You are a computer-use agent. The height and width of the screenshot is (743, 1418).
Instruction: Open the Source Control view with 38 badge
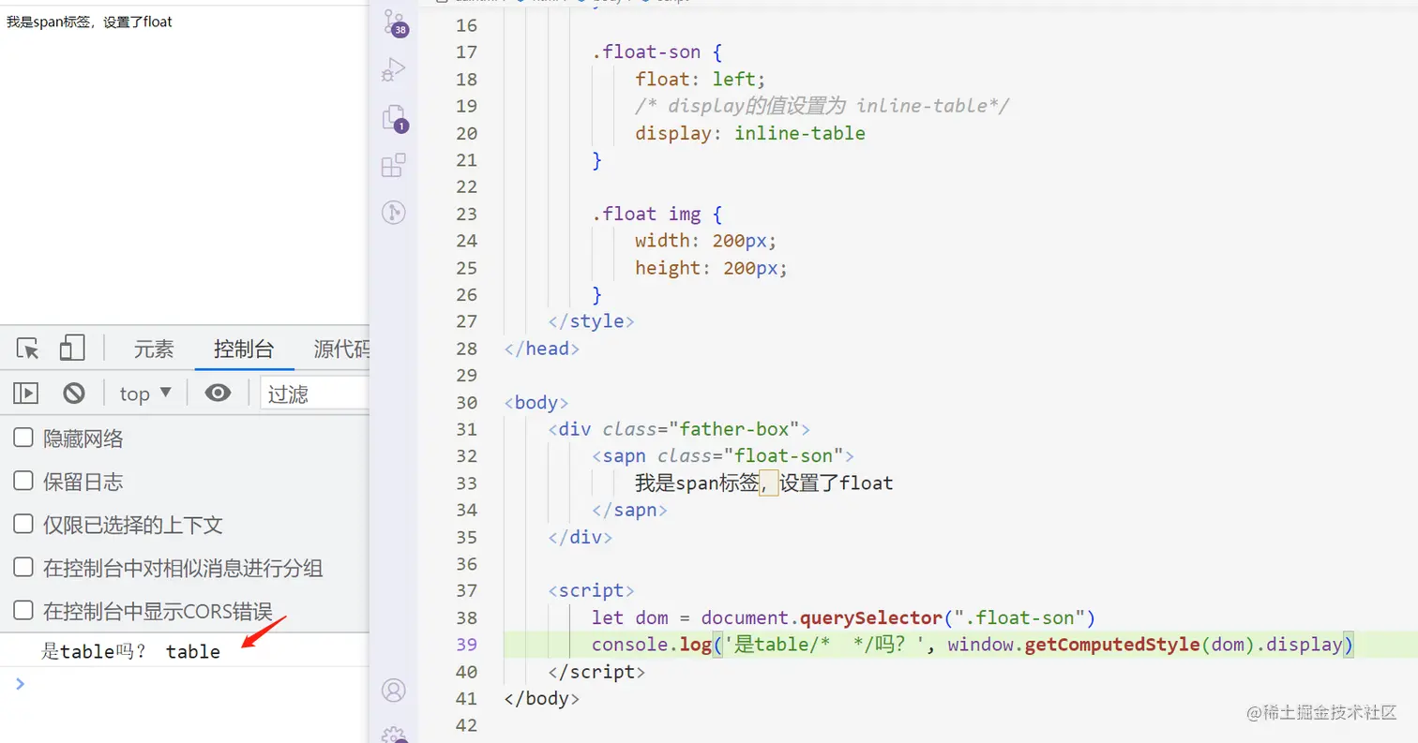[395, 22]
